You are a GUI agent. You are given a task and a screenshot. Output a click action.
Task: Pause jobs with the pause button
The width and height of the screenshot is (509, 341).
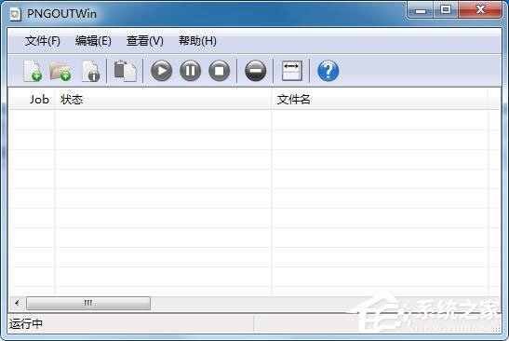tap(190, 71)
